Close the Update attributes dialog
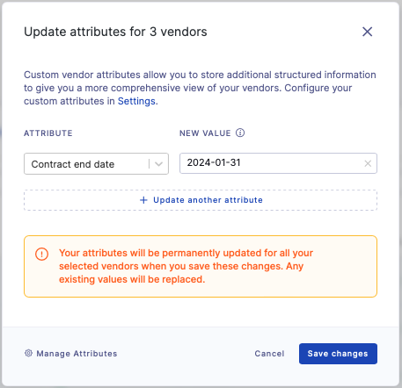This screenshot has width=402, height=388. coord(367,32)
